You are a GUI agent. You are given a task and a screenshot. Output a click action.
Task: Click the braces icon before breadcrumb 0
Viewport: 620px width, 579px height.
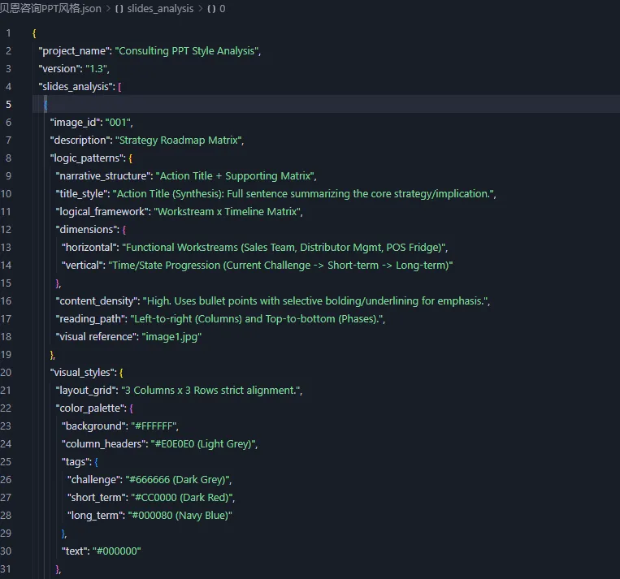(x=211, y=9)
